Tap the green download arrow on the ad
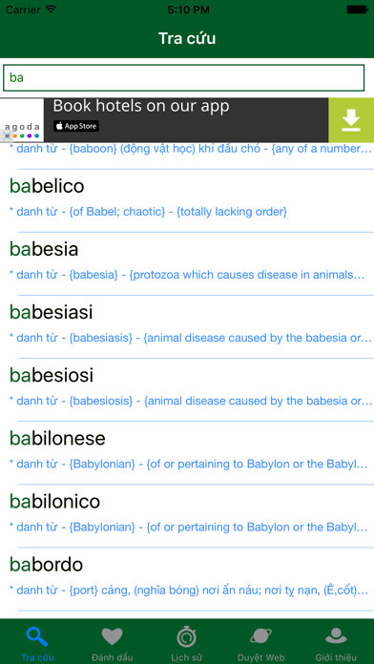This screenshot has width=374, height=664. click(351, 120)
